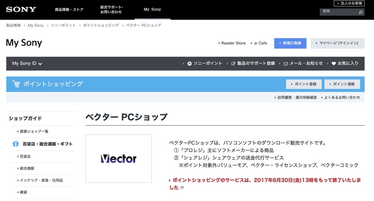This screenshot has height=201, width=374.
Task: Click the ポイント登録 button
Action: [304, 84]
